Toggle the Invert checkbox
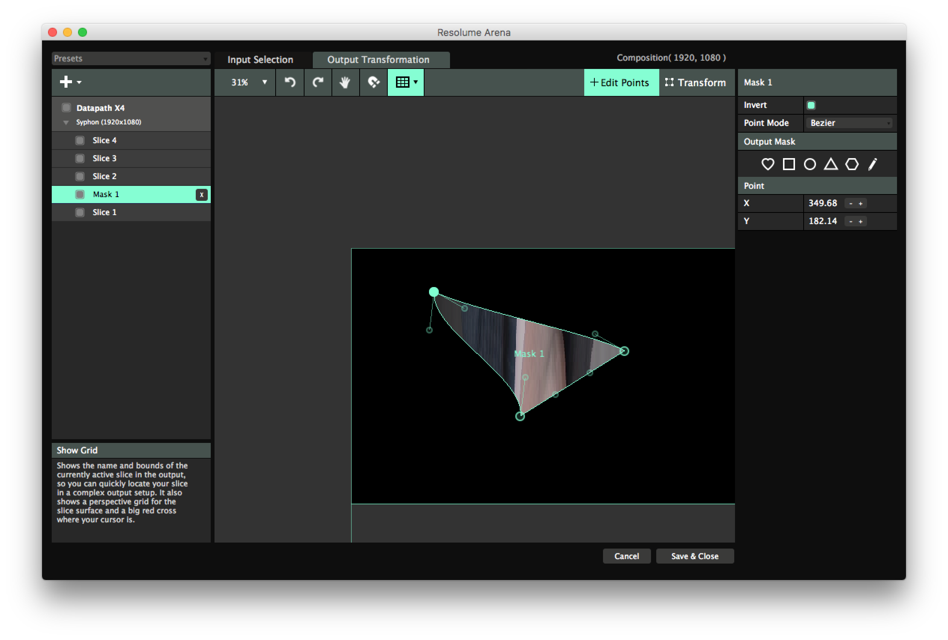948x640 pixels. 811,105
